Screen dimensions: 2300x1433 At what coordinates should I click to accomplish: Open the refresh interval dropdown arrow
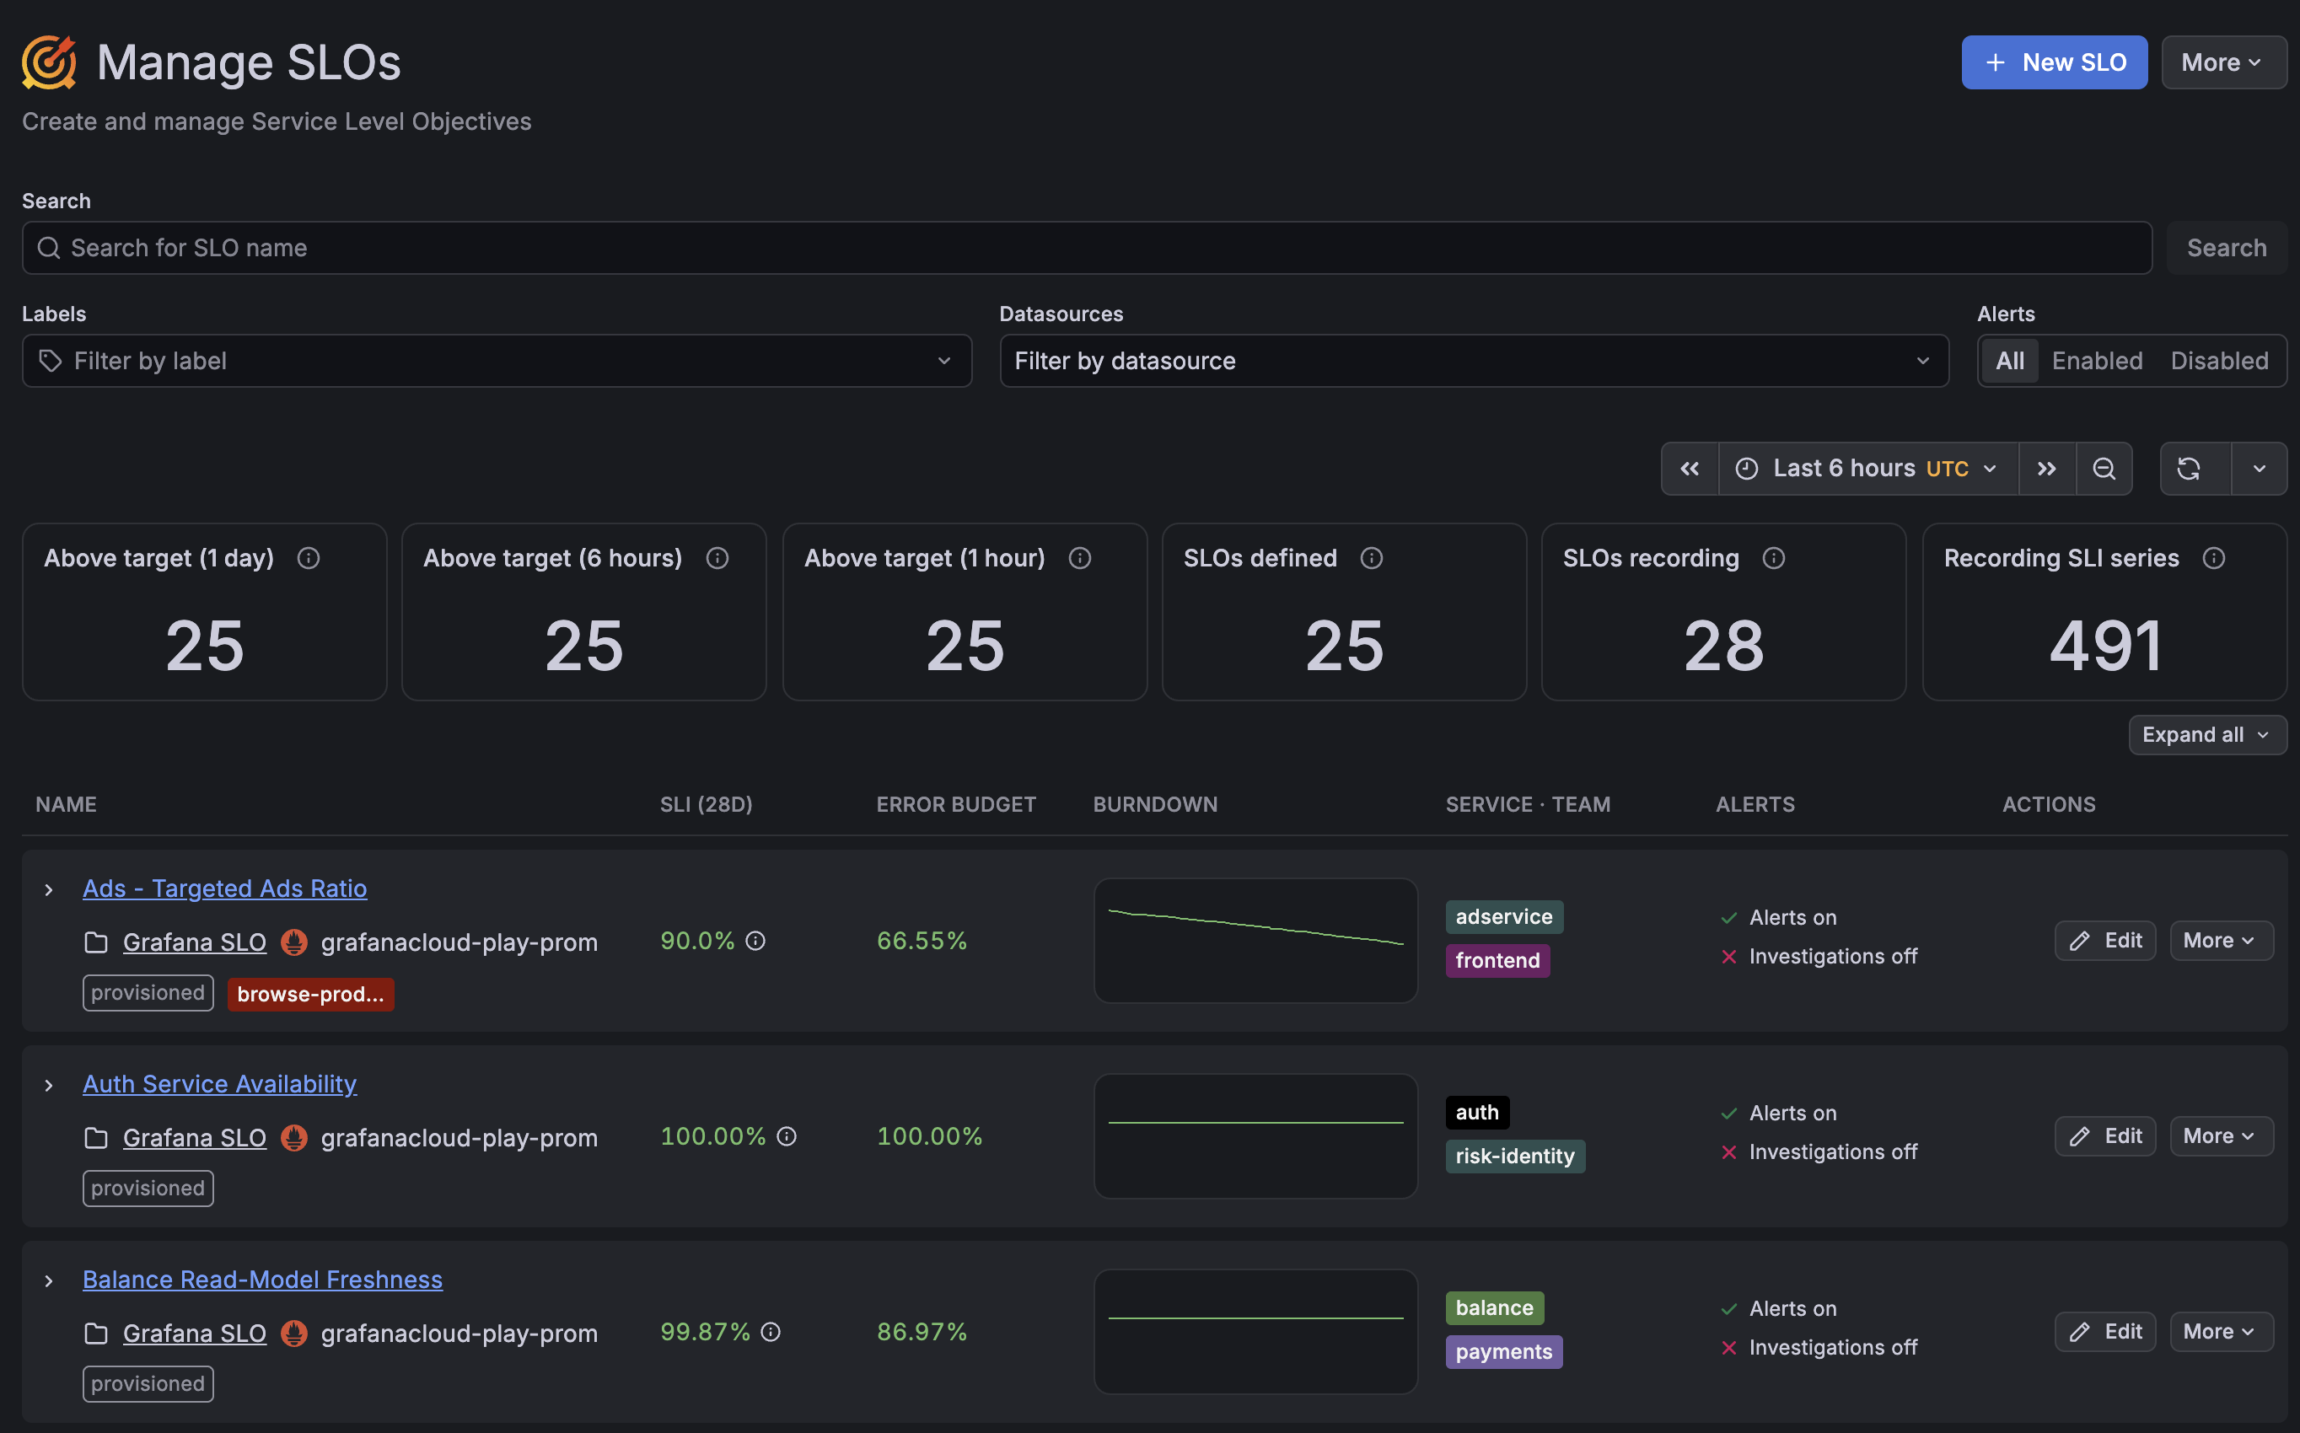2260,468
